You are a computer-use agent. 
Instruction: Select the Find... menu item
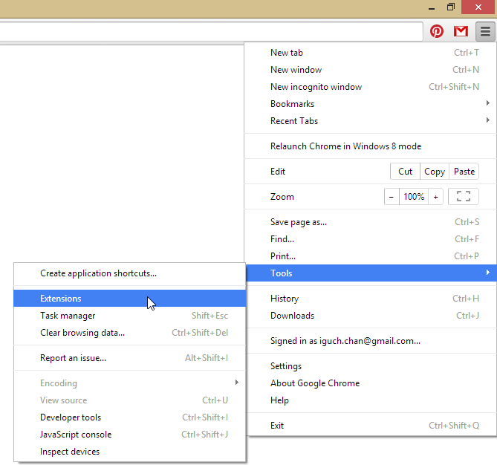click(370, 239)
